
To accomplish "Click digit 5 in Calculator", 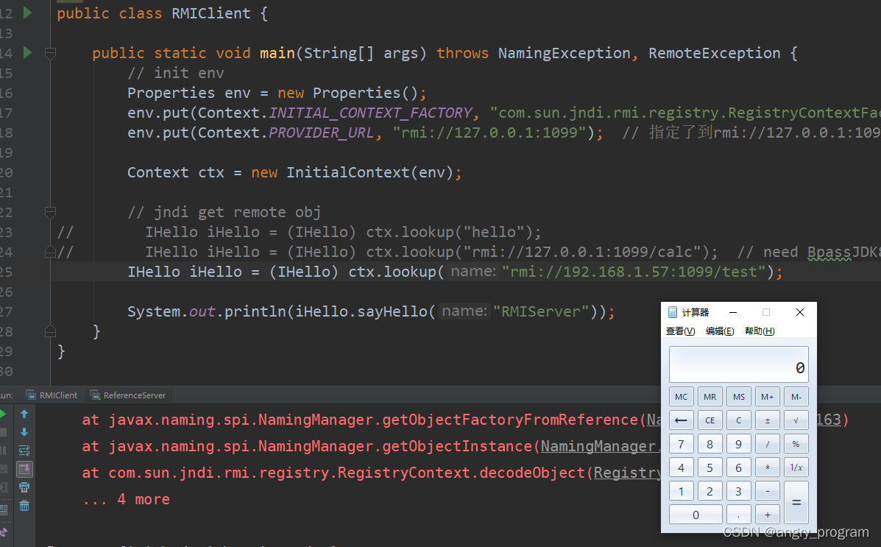I will coord(710,467).
